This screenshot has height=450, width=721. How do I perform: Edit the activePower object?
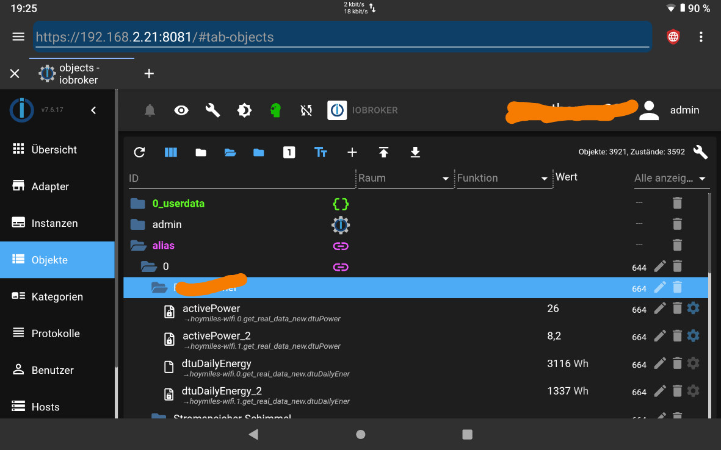[x=660, y=309]
